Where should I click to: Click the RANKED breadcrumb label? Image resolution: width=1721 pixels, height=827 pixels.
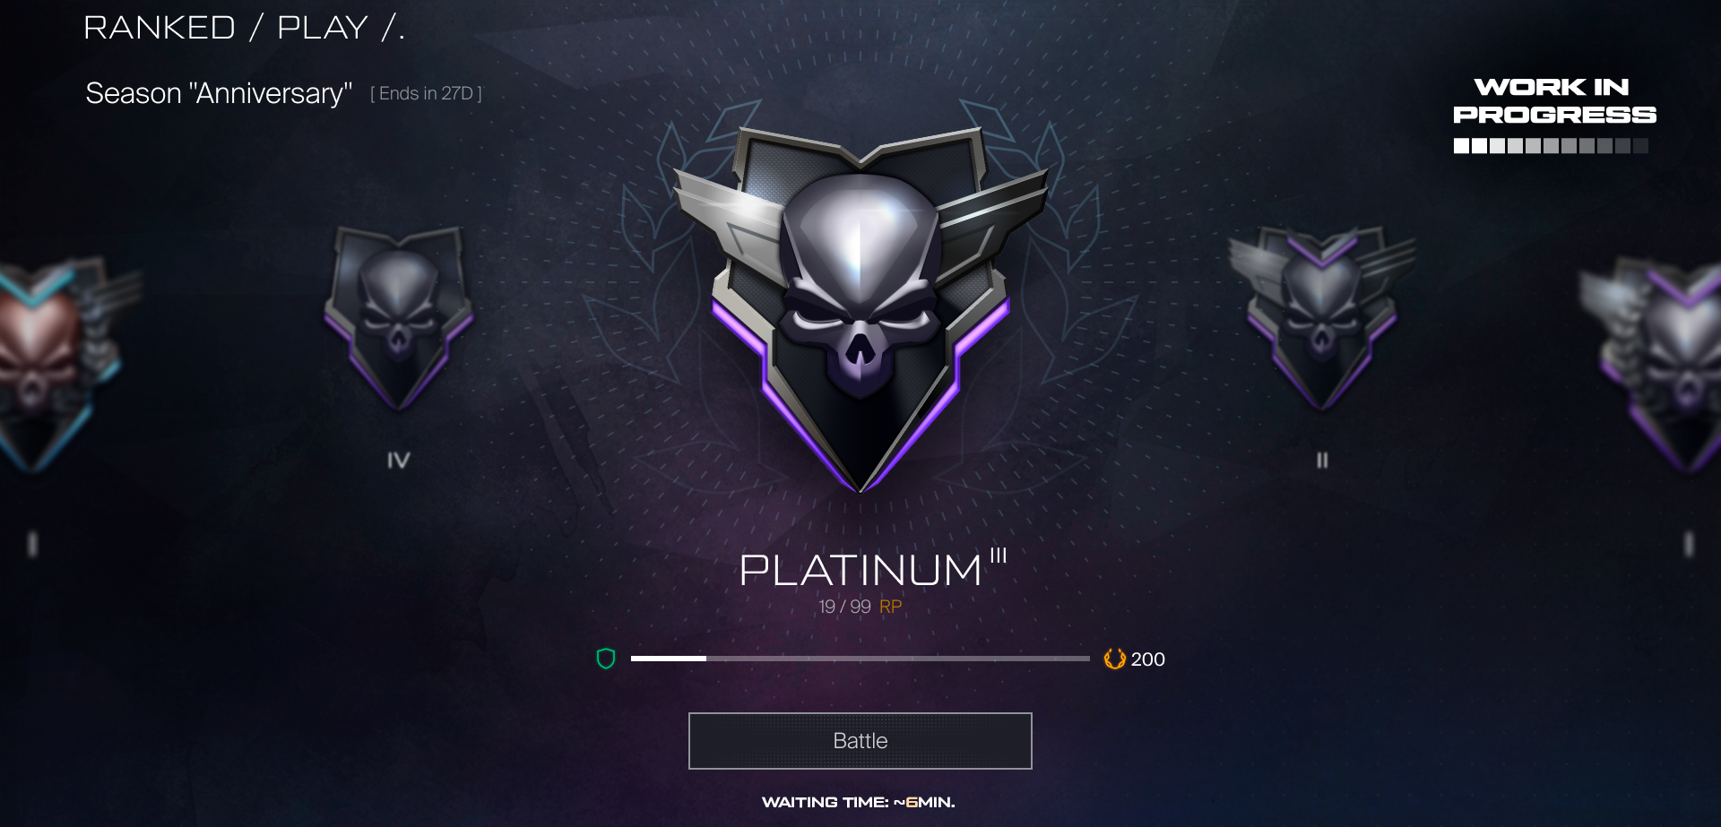pyautogui.click(x=160, y=28)
